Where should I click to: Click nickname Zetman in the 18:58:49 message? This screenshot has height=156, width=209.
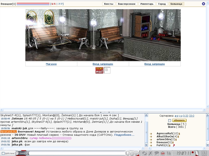click(x=17, y=119)
